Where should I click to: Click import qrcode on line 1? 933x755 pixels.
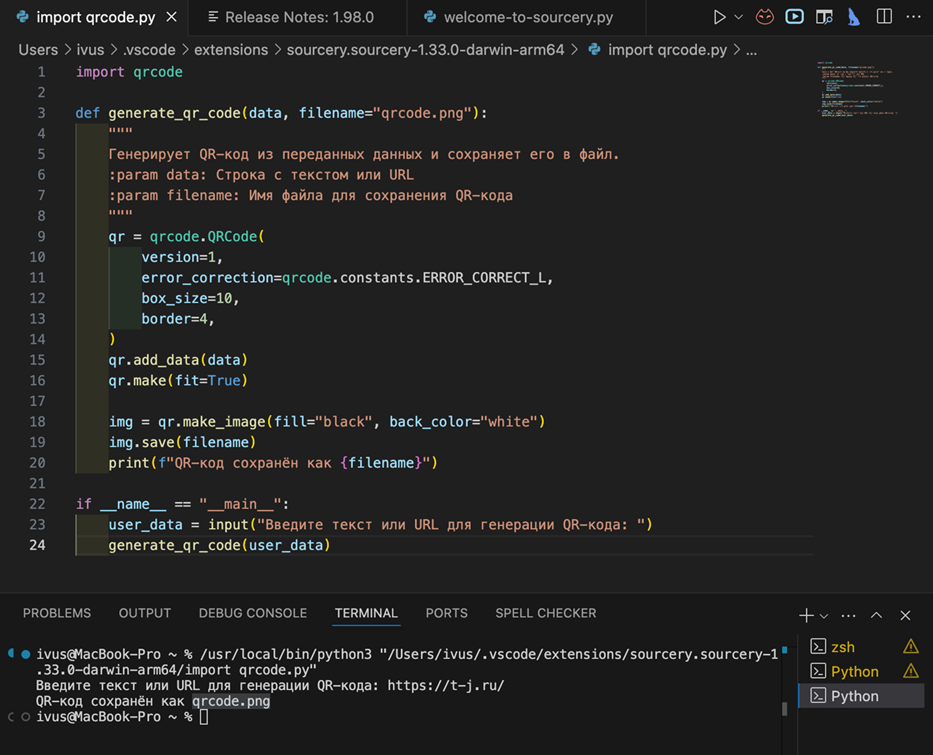coord(129,72)
